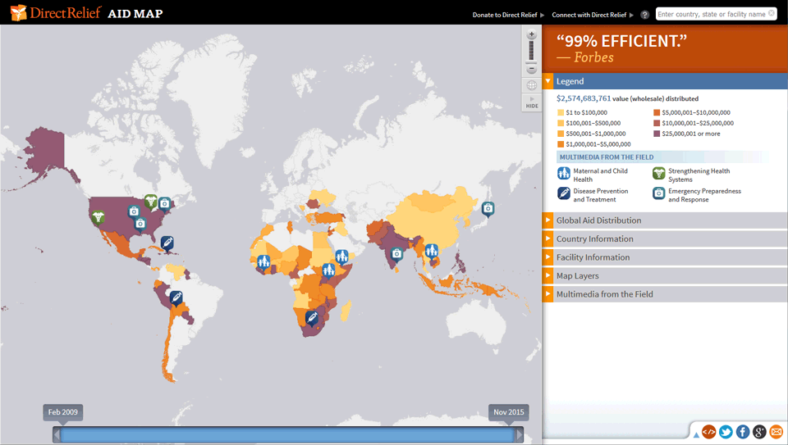
Task: Click the timeline left arrow
Action: (57, 434)
